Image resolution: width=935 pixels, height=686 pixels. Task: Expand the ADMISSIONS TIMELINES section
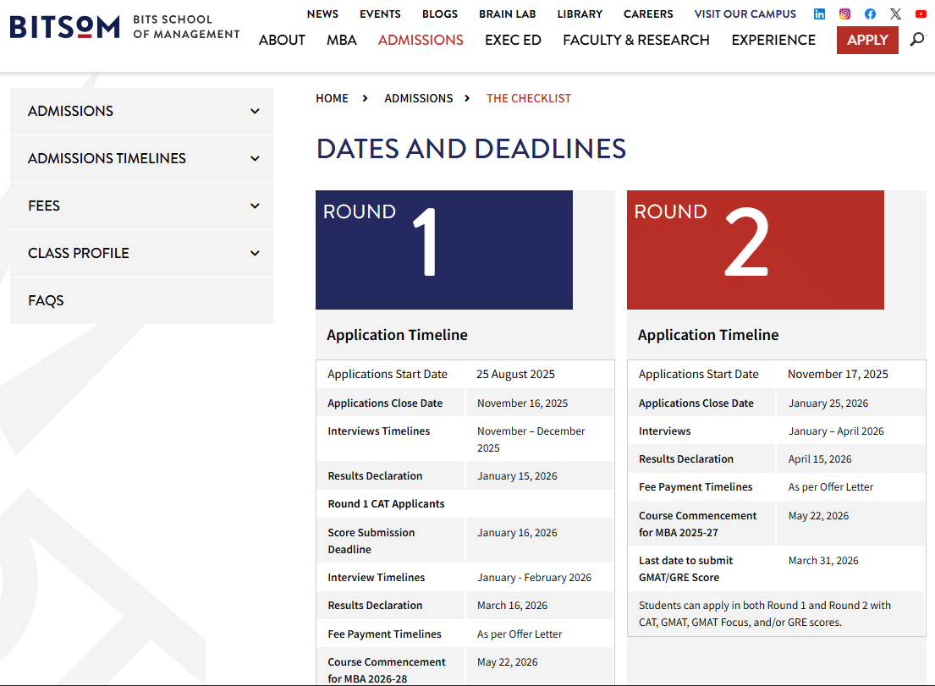[x=140, y=158]
